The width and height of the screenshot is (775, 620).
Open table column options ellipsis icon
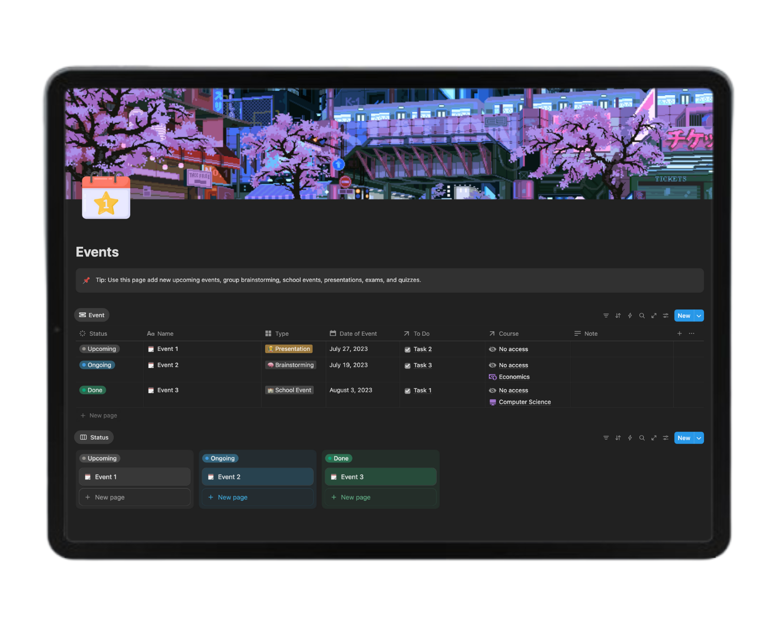(691, 334)
